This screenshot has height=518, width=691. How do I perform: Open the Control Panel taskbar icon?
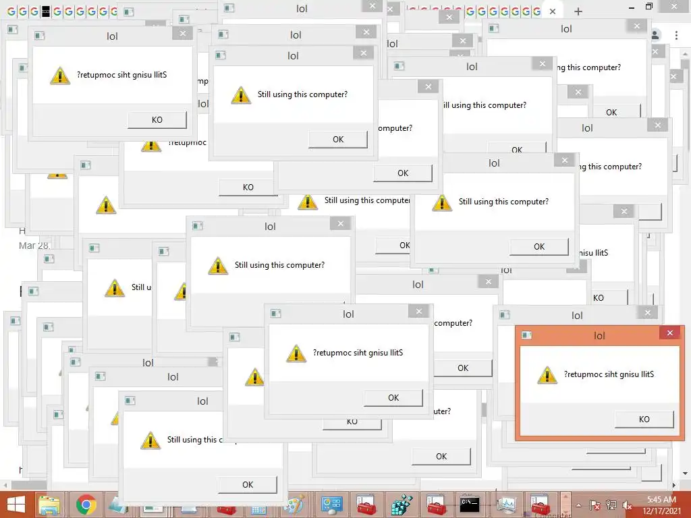pos(331,505)
